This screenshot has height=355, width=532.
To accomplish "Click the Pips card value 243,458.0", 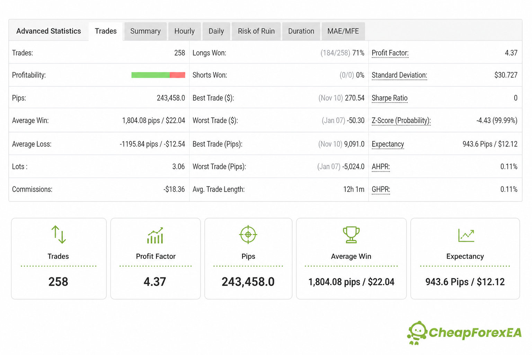I will click(248, 282).
